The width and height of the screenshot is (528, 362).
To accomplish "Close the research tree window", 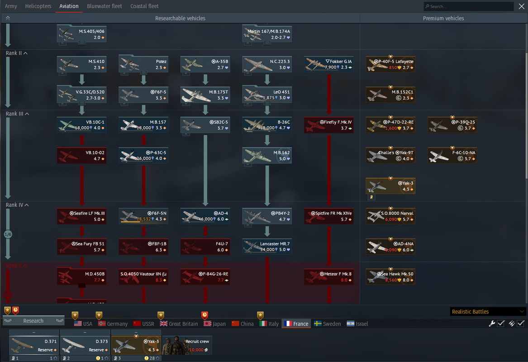I will pos(521,6).
